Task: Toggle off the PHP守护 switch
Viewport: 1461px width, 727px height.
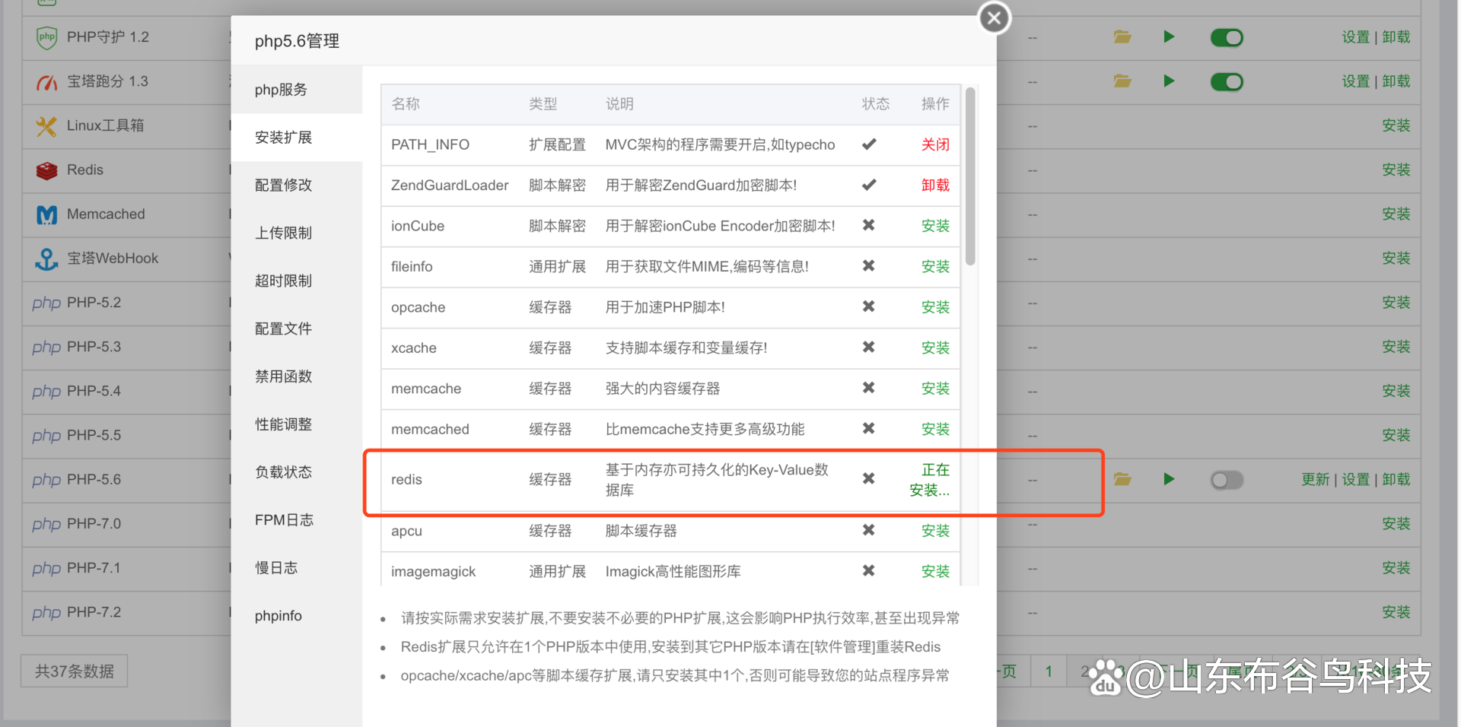Action: pos(1227,37)
